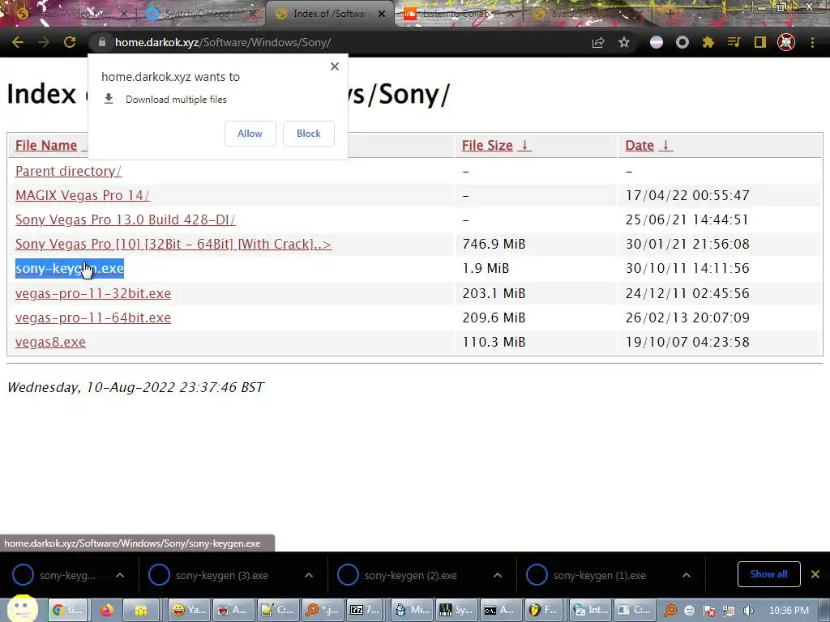Close the downloads bar
This screenshot has width=830, height=622.
815,574
